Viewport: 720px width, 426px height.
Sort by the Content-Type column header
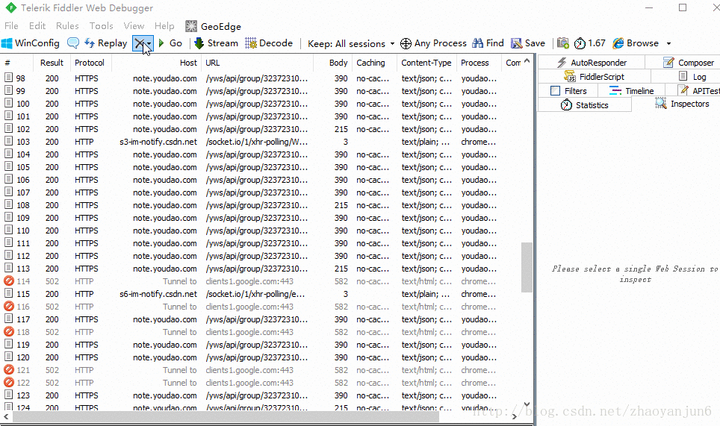(x=426, y=63)
